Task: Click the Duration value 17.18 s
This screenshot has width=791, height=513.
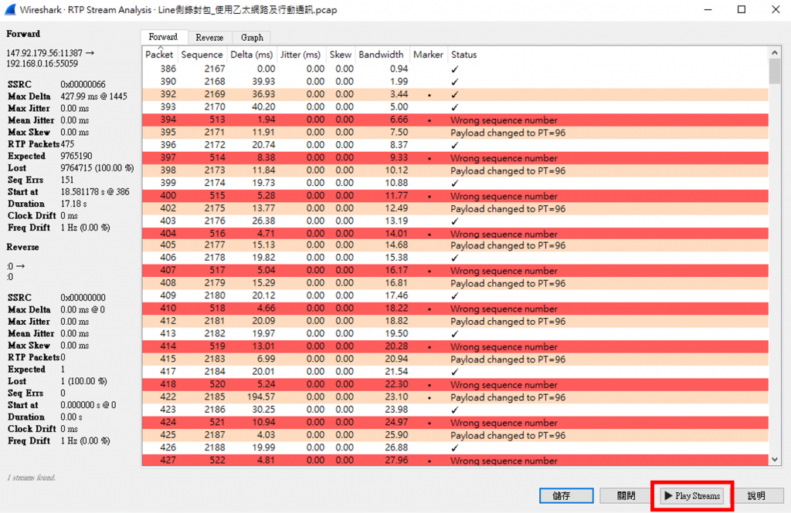Action: click(73, 204)
